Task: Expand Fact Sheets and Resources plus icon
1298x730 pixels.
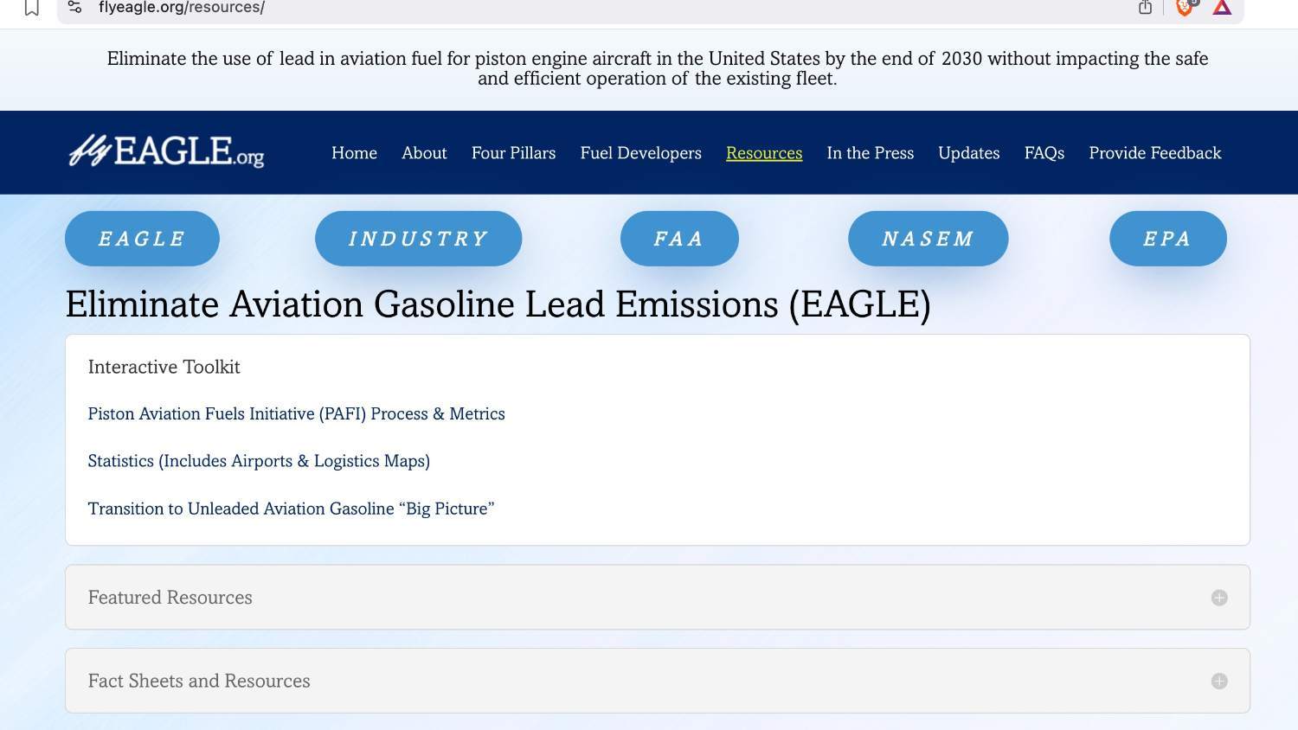Action: tap(1219, 682)
